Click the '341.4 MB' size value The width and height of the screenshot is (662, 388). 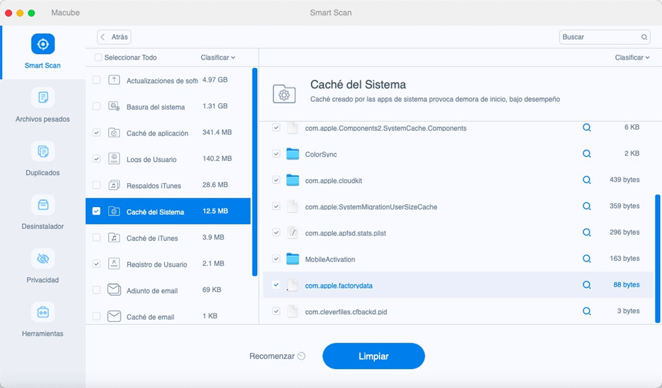(x=217, y=132)
